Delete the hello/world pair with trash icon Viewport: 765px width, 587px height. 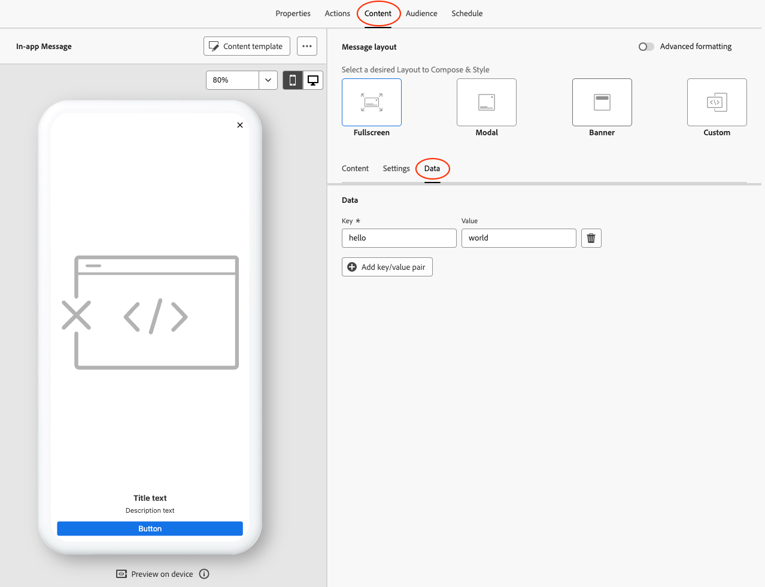coord(591,238)
